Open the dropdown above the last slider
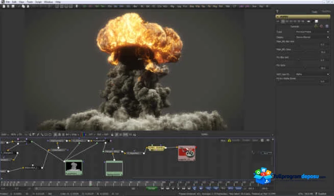The image size is (334, 196). [x=312, y=74]
